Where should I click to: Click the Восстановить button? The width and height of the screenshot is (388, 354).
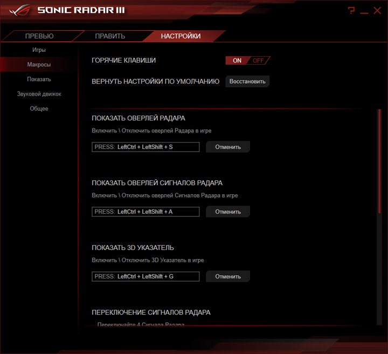coord(247,81)
